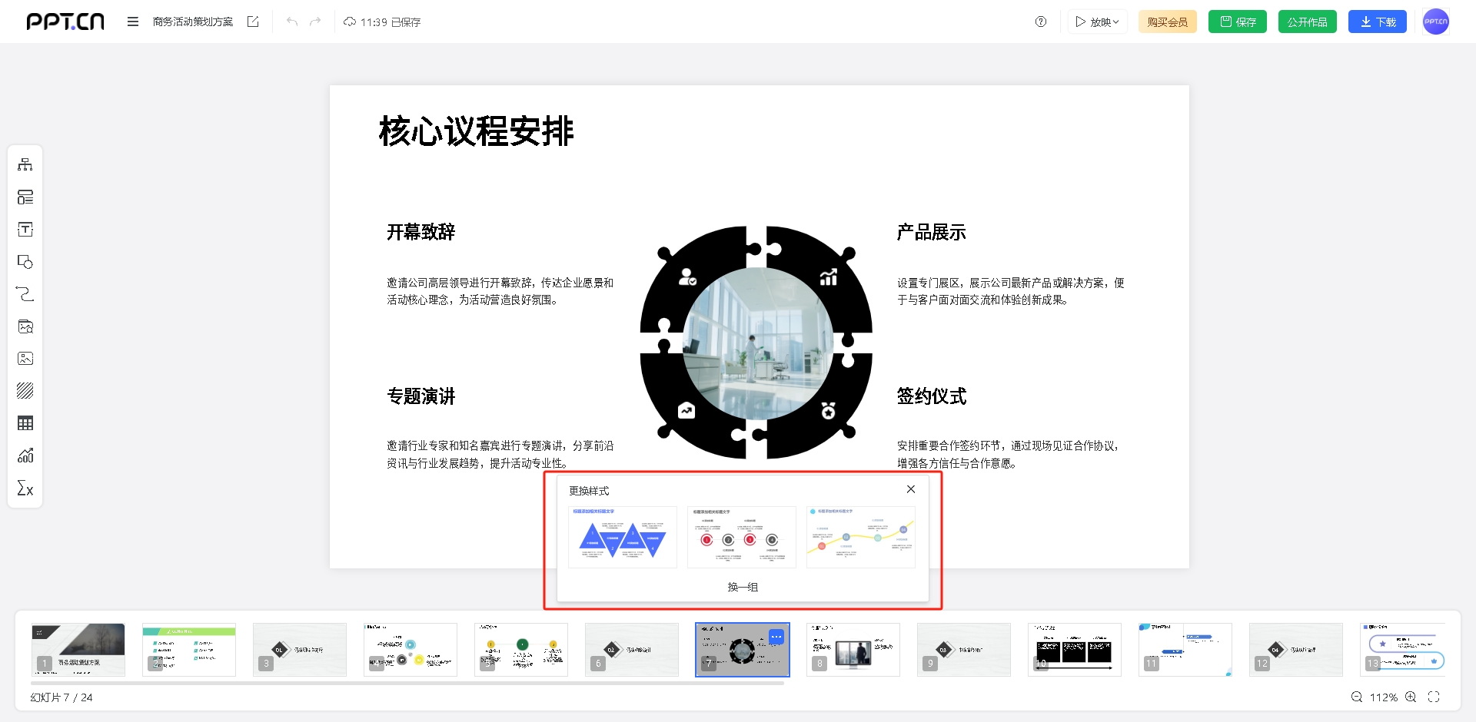Select the text box tool icon
The height and width of the screenshot is (722, 1476).
coord(25,230)
